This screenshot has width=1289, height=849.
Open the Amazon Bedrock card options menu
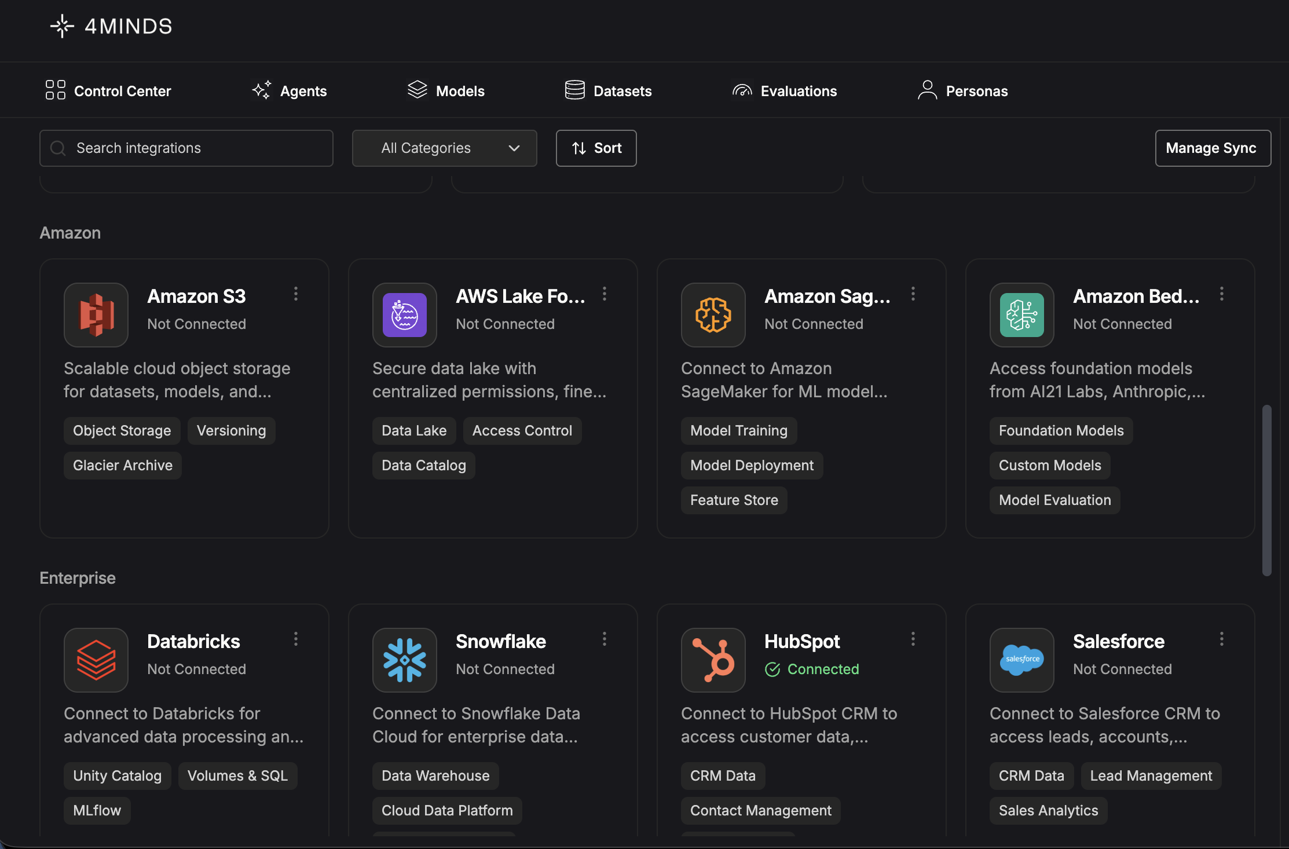click(1222, 294)
